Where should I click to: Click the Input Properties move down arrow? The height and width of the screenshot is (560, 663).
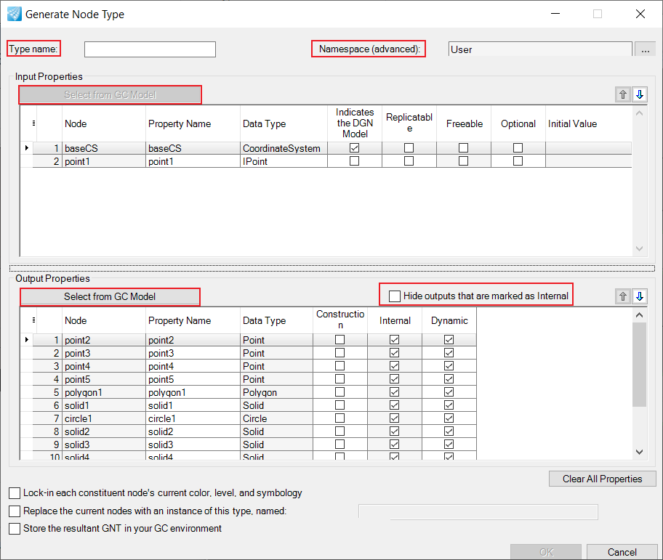[640, 94]
